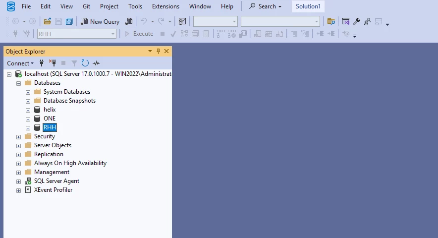Click the Filter funnel icon in Object Explorer
Image resolution: width=438 pixels, height=238 pixels.
coord(74,63)
